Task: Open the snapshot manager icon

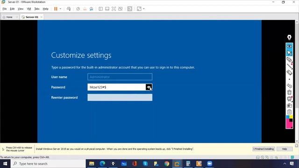Action: tap(92, 9)
